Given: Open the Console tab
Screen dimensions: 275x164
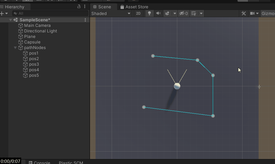Looking at the screenshot, I should click(39, 162).
